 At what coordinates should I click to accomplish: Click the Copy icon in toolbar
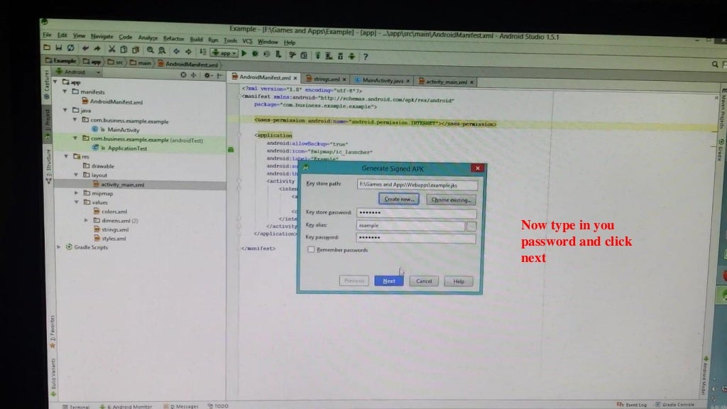pos(124,49)
